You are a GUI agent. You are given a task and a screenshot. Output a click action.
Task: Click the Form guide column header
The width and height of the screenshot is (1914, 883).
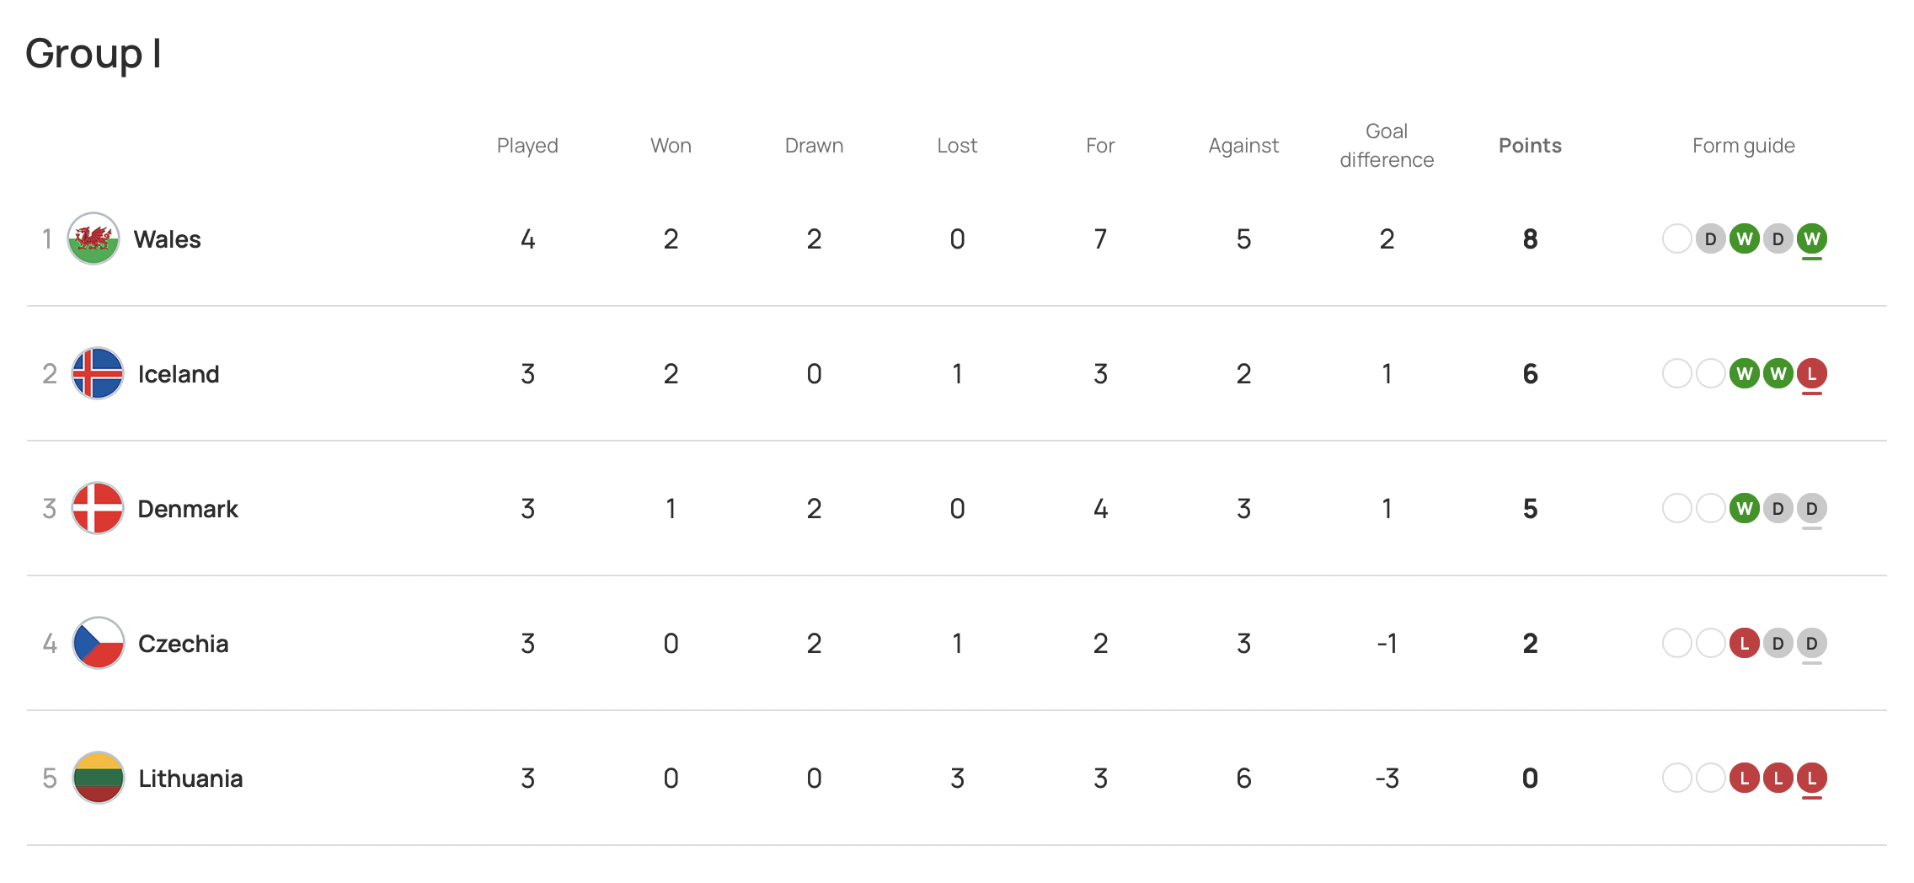coord(1743,146)
